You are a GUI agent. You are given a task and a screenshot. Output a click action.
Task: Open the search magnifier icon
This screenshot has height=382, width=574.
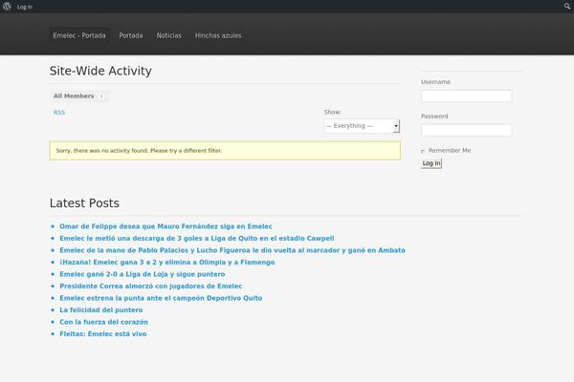pos(567,6)
